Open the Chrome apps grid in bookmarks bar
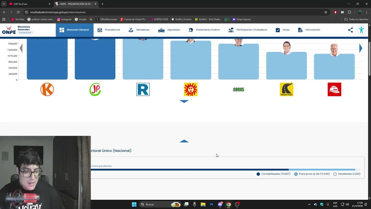The width and height of the screenshot is (371, 209). [x=4, y=19]
